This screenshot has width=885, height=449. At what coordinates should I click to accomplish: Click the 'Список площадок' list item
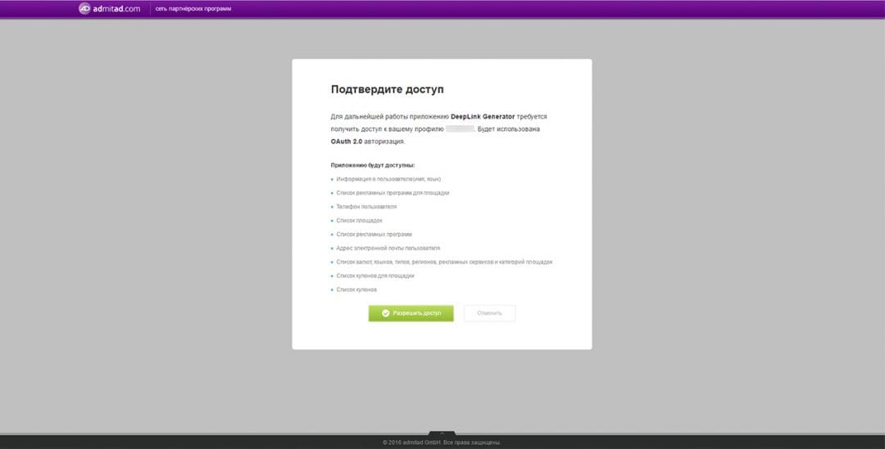[x=360, y=220]
